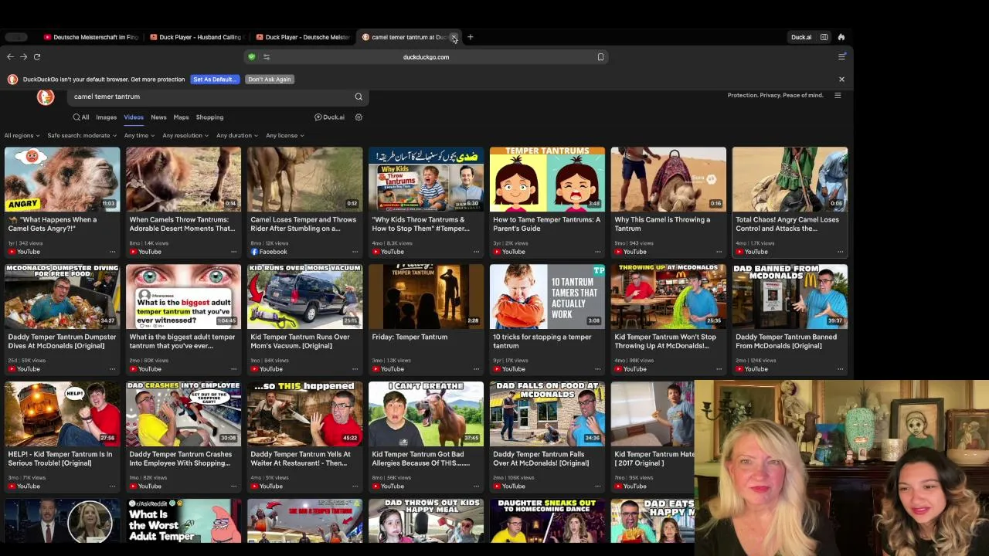Go forward in browser history

[x=23, y=56]
